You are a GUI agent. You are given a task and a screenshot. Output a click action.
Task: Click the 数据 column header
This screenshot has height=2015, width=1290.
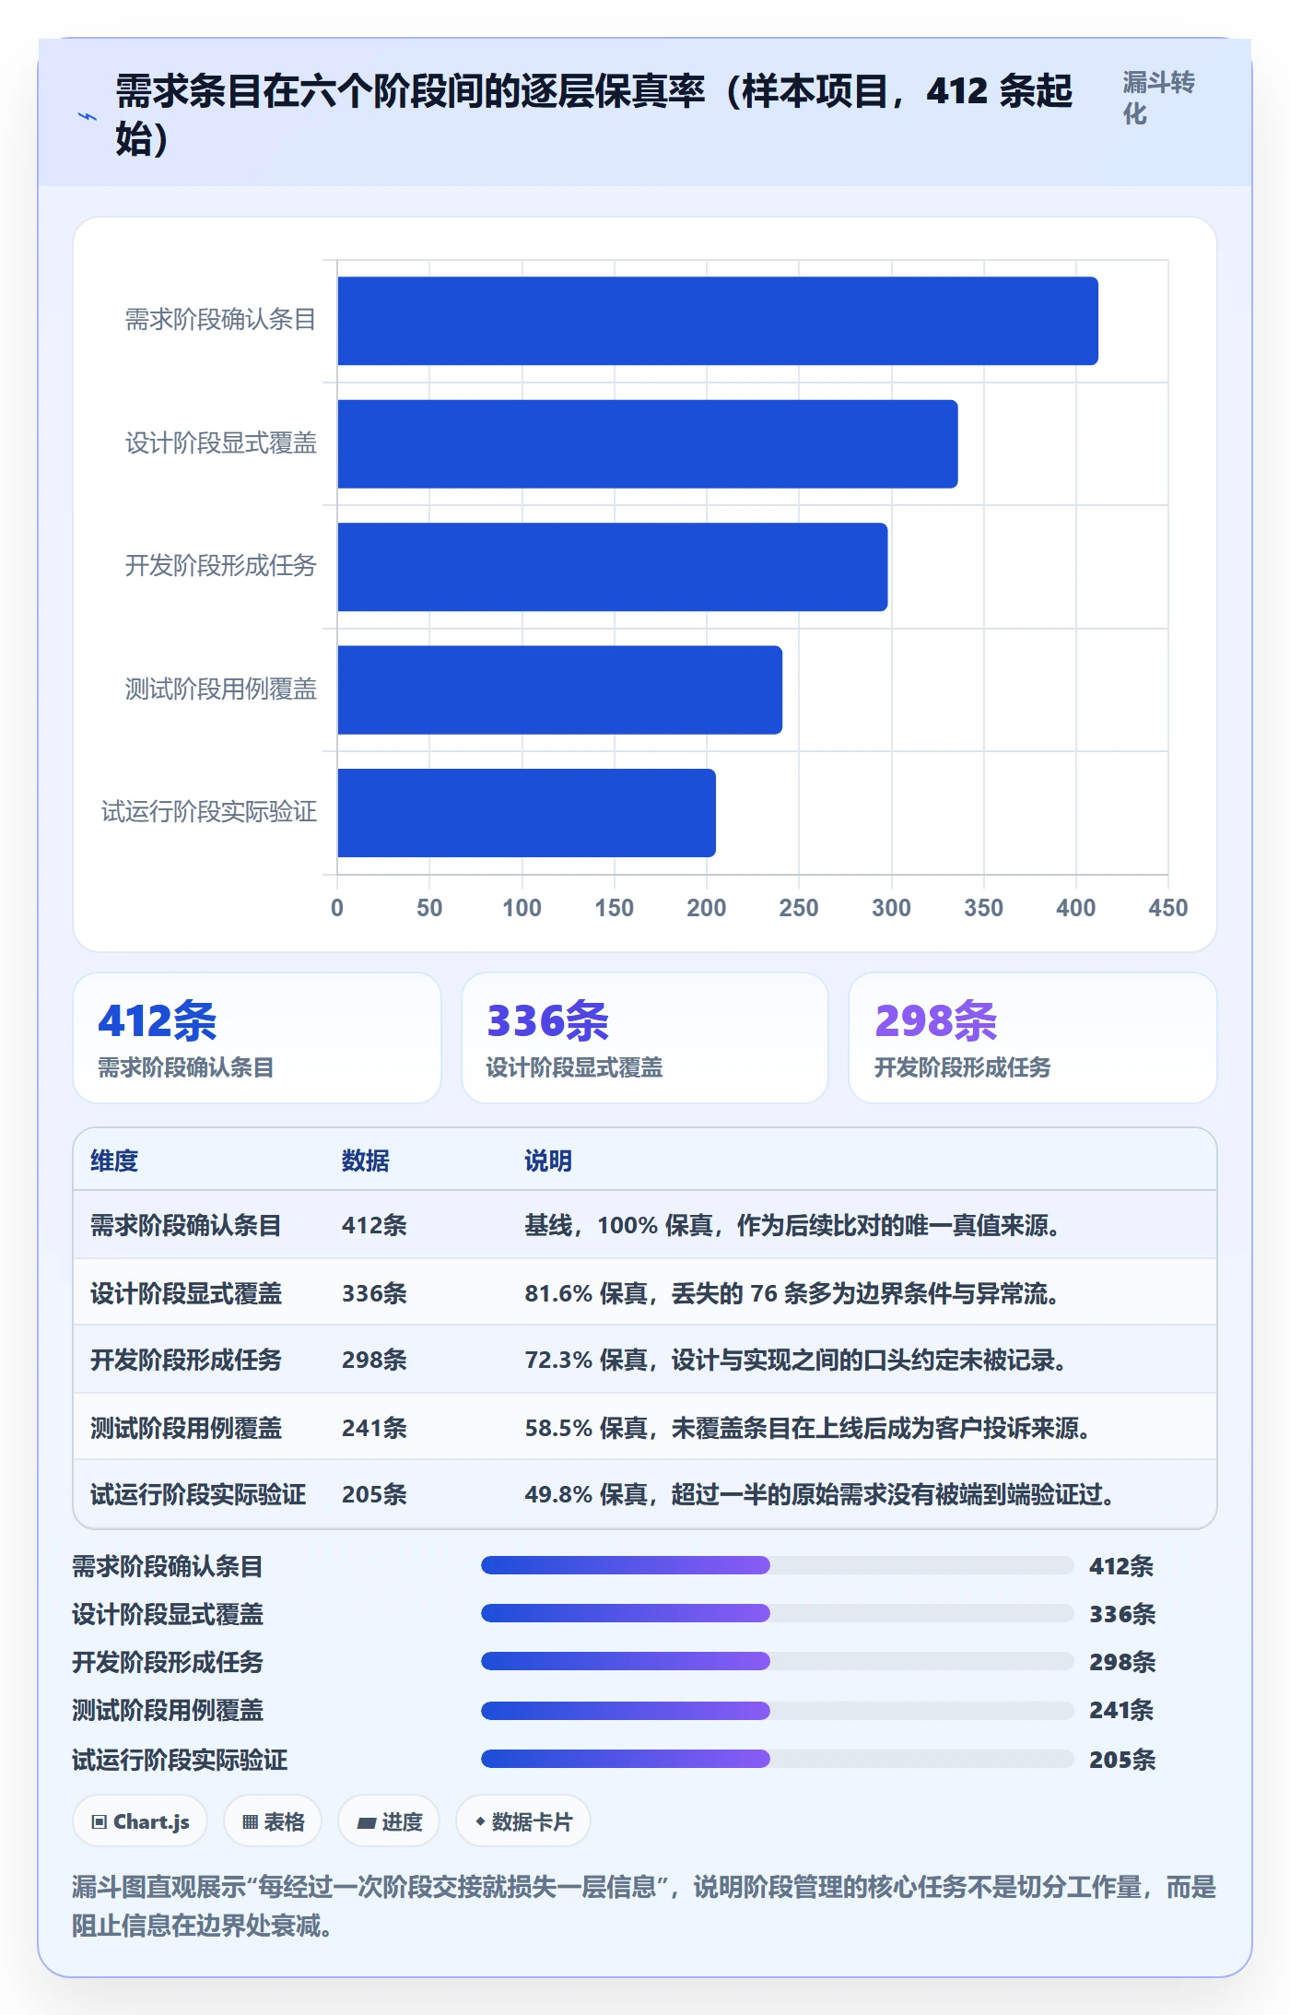click(366, 1161)
